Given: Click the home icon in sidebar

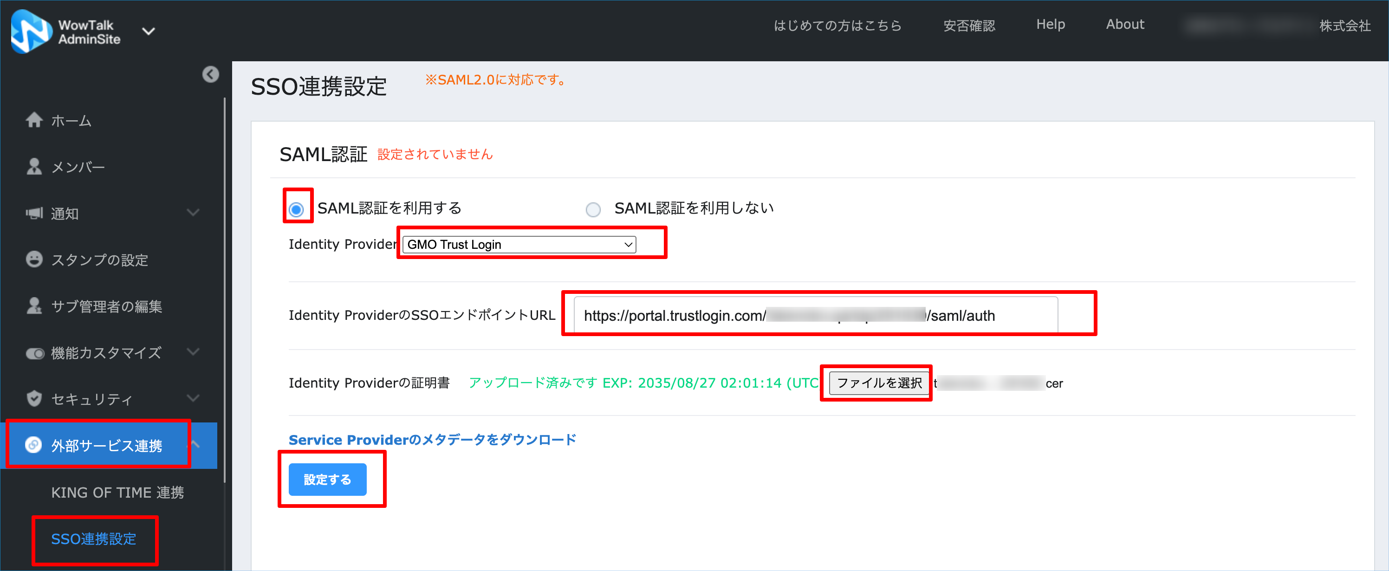Looking at the screenshot, I should (34, 120).
